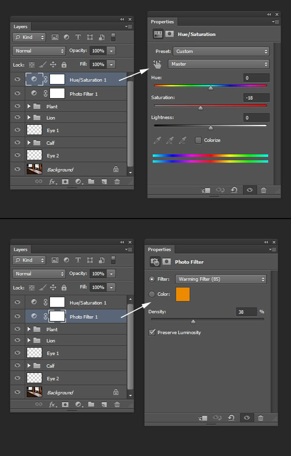291x456 pixels.
Task: Open the Fill slider arrow in lower Layers panel
Action: (x=111, y=287)
